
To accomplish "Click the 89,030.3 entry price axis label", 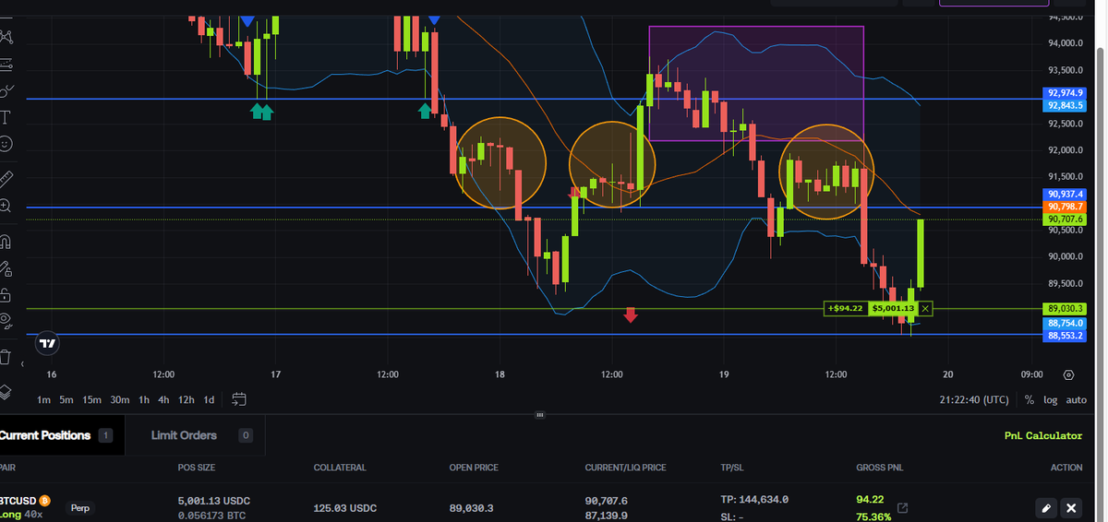I will [1066, 308].
